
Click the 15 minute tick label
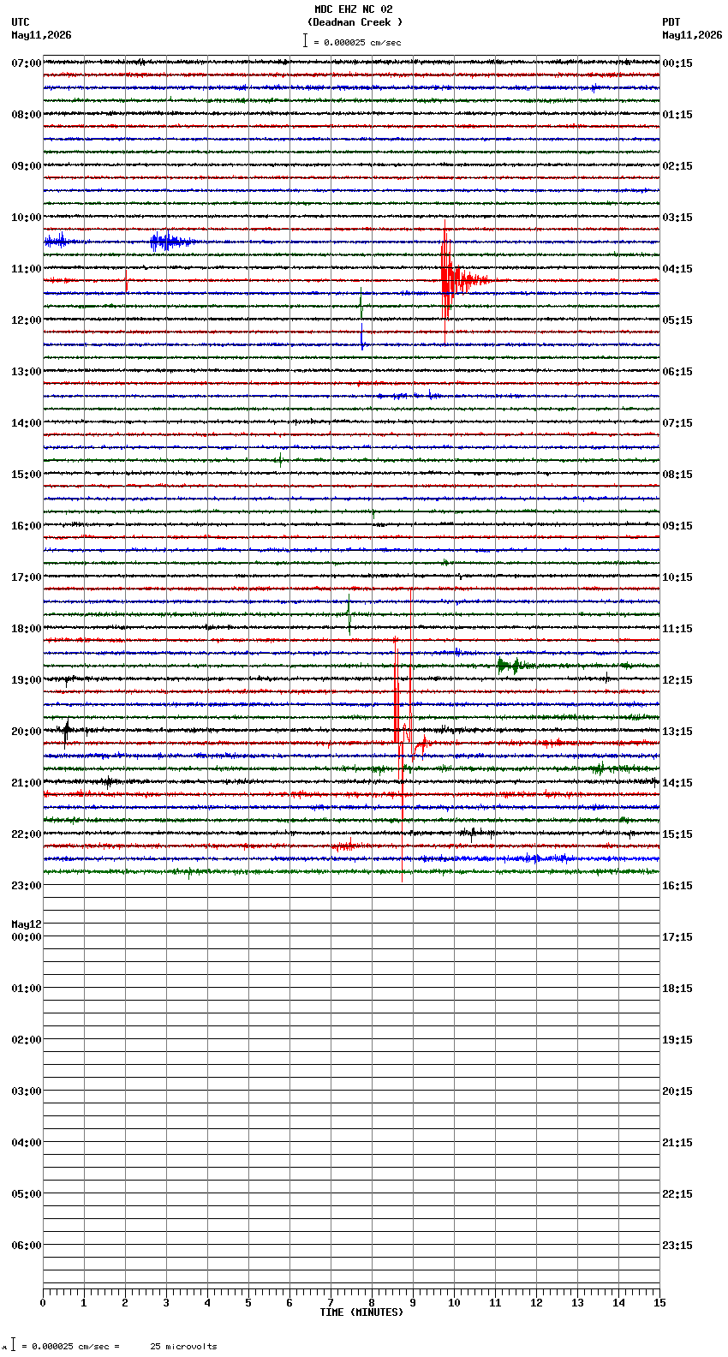tap(659, 1303)
